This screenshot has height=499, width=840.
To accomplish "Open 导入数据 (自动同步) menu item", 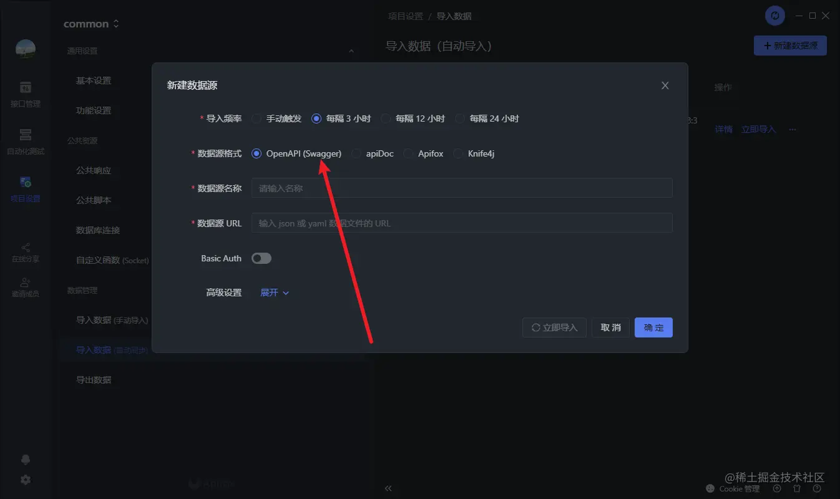I will (112, 350).
